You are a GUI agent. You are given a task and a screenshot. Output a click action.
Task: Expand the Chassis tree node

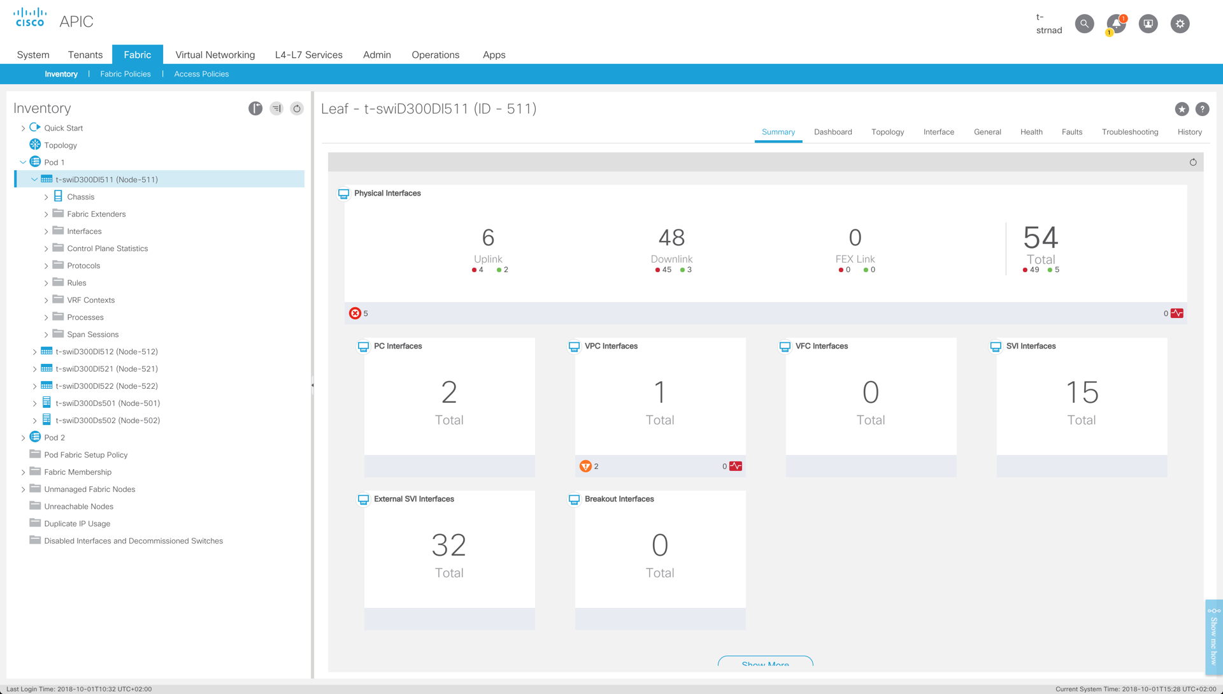click(x=46, y=197)
